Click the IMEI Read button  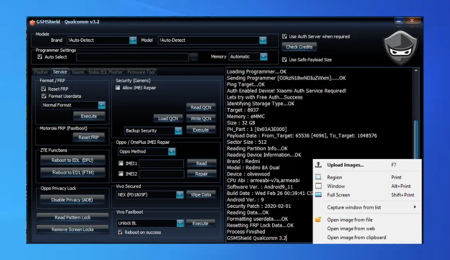201,163
